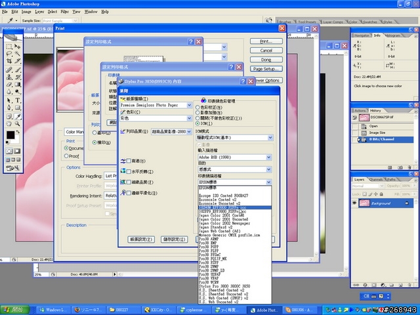Select the 關閉(不做色彩校正) radio button
This screenshot has height=315, width=420.
coord(198,118)
